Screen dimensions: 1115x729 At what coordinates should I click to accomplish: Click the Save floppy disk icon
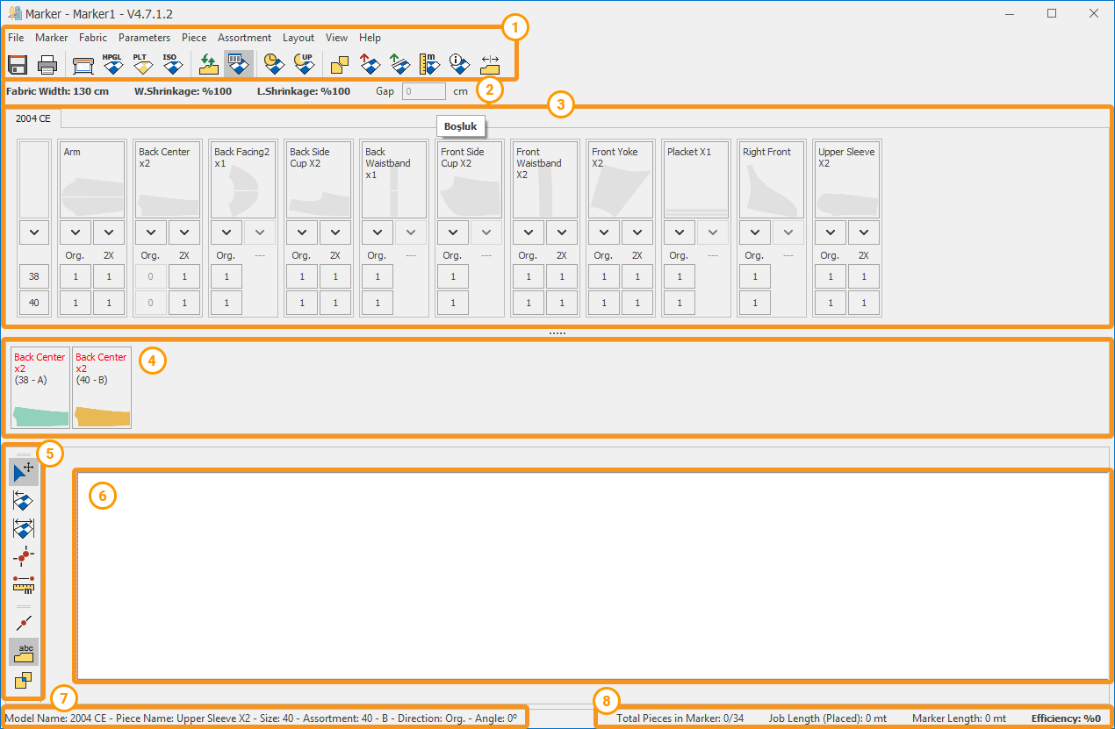(x=18, y=64)
